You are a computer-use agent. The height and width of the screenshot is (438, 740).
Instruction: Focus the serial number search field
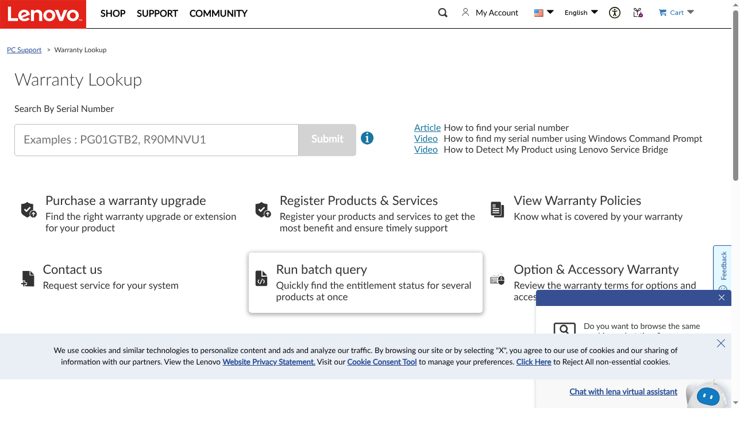(156, 139)
